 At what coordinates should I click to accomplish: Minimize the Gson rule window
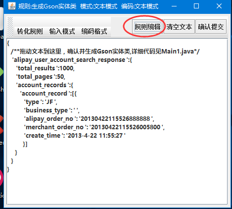click(174, 6)
